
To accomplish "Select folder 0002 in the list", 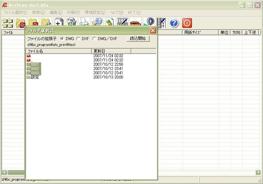I will 35,69.
